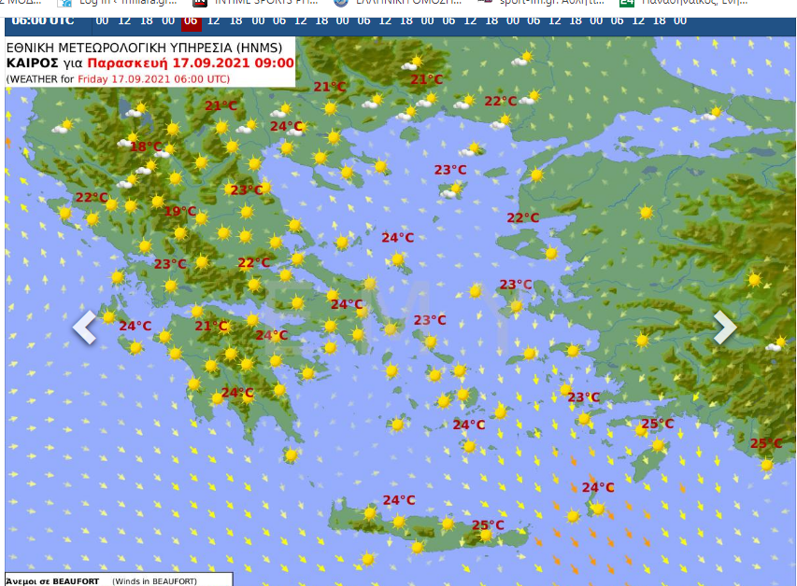Click the 'Άνεμοι σε BEAUFORT' wind legend label
The image size is (797, 586).
coord(51,581)
